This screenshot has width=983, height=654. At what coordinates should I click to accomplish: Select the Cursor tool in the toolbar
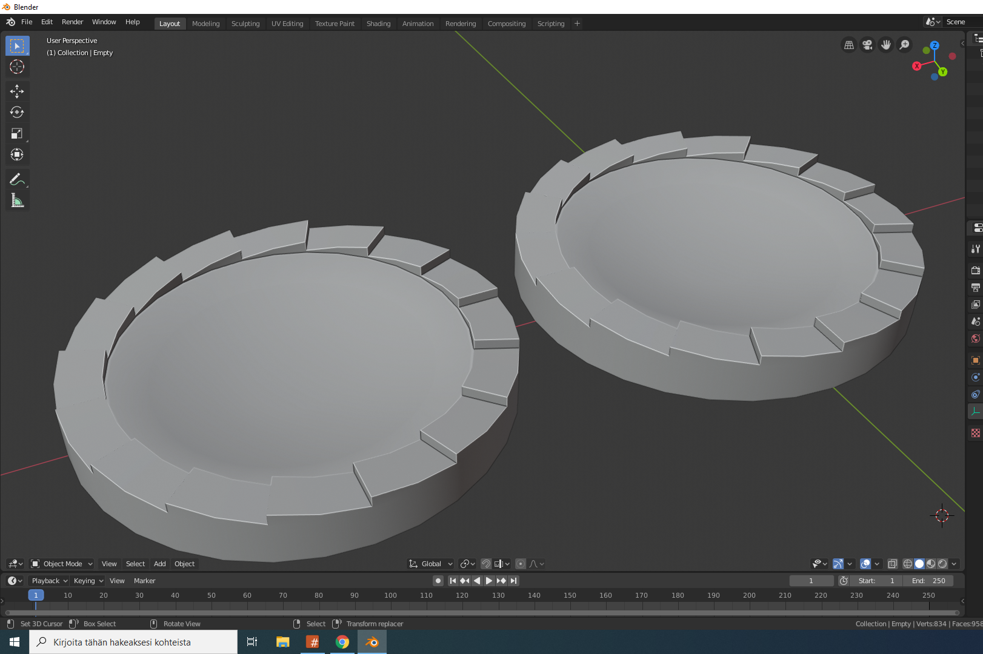(x=17, y=67)
